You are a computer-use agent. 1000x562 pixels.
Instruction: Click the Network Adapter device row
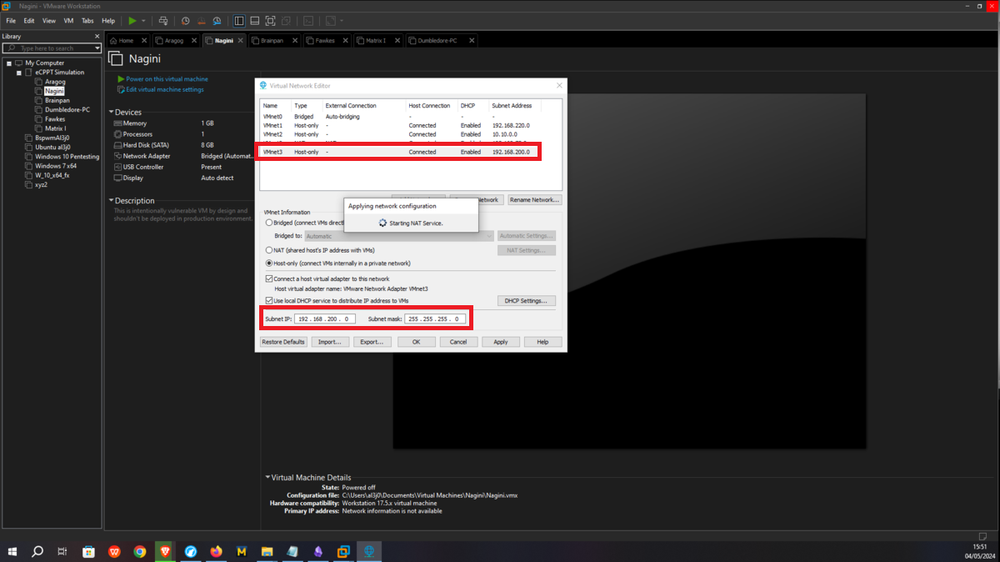(183, 156)
